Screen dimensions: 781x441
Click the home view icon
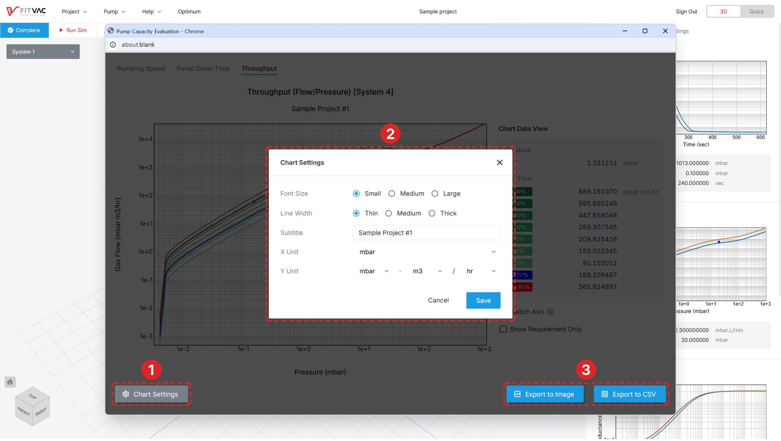pyautogui.click(x=10, y=382)
